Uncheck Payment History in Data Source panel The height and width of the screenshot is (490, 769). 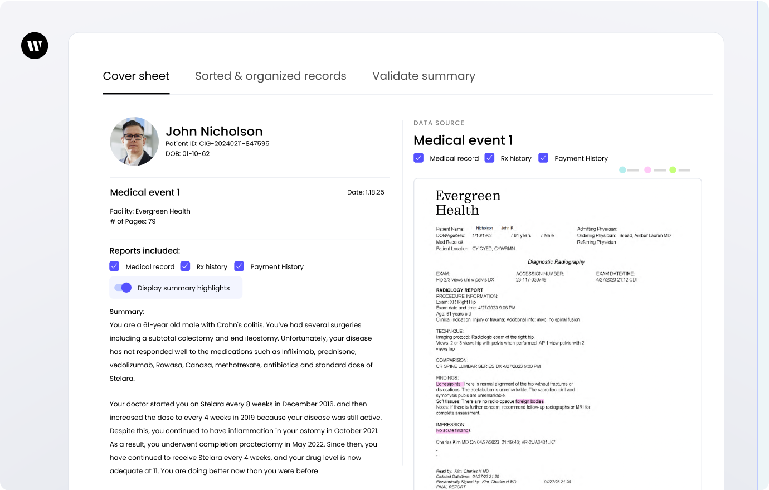[543, 158]
